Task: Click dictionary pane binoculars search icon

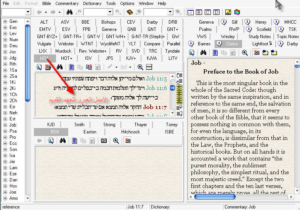Action: tap(63, 141)
